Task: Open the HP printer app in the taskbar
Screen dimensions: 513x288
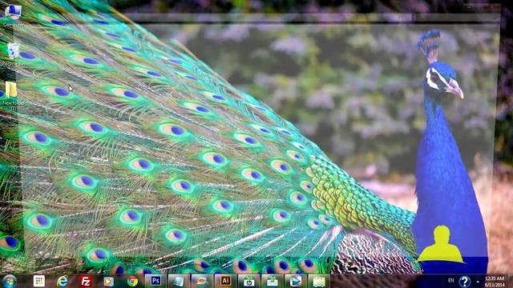Action: 248,281
